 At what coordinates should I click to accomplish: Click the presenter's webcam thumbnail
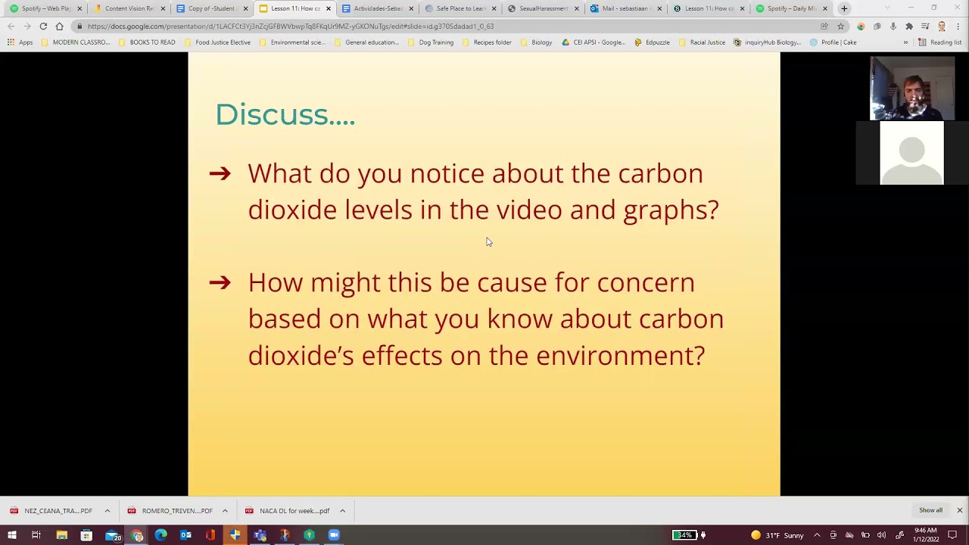coord(912,89)
